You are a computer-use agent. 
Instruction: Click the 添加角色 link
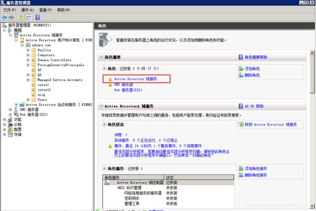point(252,69)
